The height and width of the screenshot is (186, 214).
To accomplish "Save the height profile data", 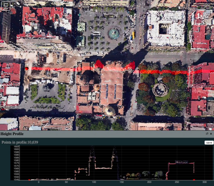I will [209, 143].
